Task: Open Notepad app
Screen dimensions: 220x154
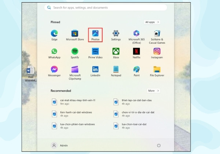Action: point(116,71)
